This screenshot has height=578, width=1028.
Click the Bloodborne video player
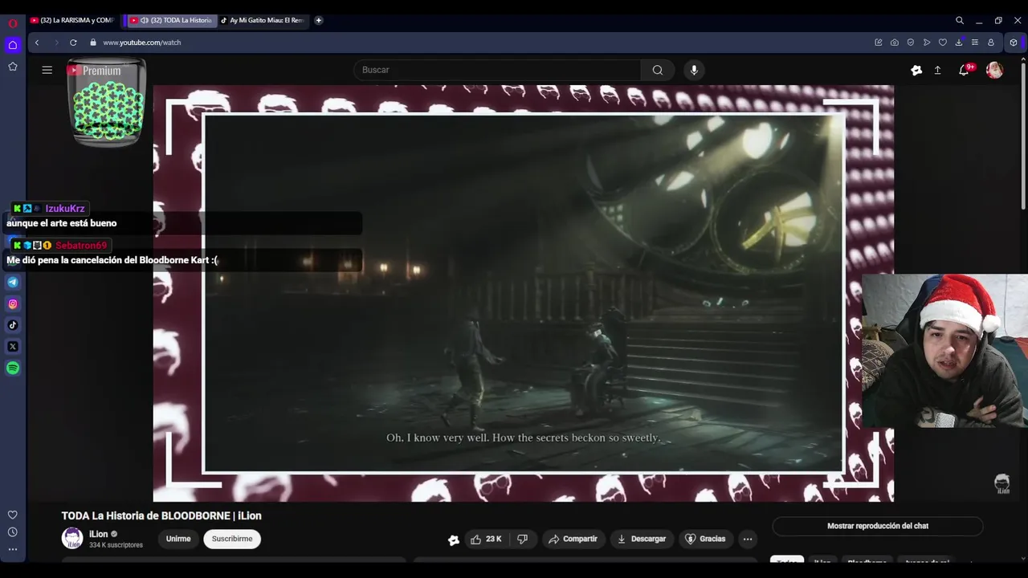click(523, 293)
